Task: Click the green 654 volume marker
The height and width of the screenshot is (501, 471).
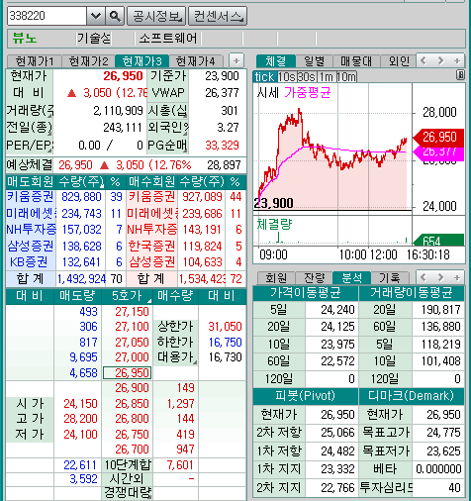Action: [x=439, y=241]
